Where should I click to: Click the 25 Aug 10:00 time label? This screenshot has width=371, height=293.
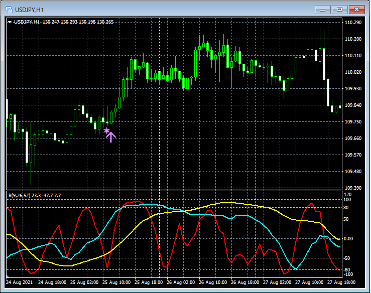(117, 283)
